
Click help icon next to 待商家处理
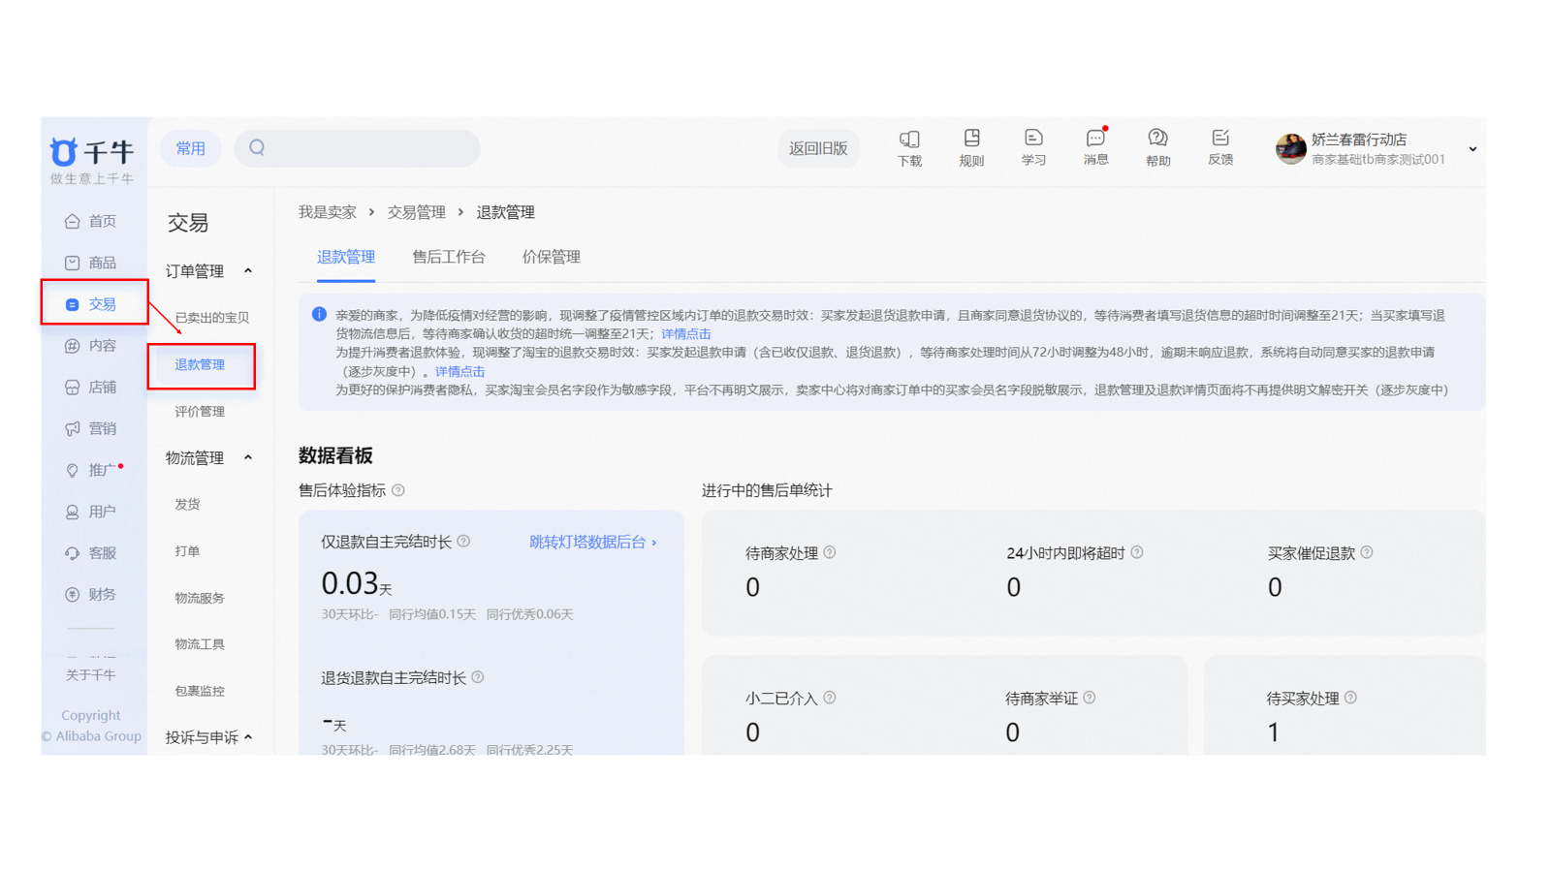(x=830, y=552)
